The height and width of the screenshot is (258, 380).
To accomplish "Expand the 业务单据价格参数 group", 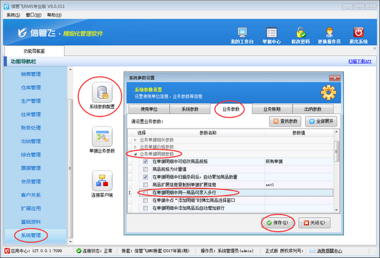I will point(135,147).
